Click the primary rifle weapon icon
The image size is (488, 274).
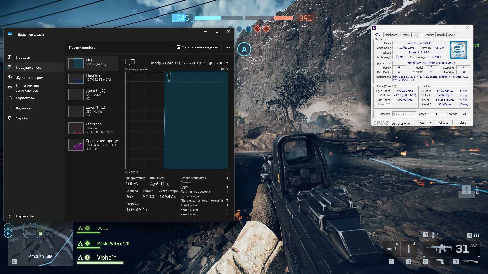coord(439,249)
